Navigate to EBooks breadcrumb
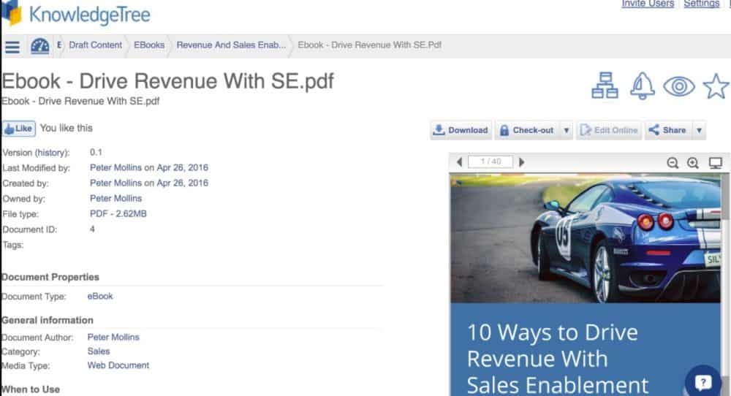The width and height of the screenshot is (731, 396). coord(149,45)
